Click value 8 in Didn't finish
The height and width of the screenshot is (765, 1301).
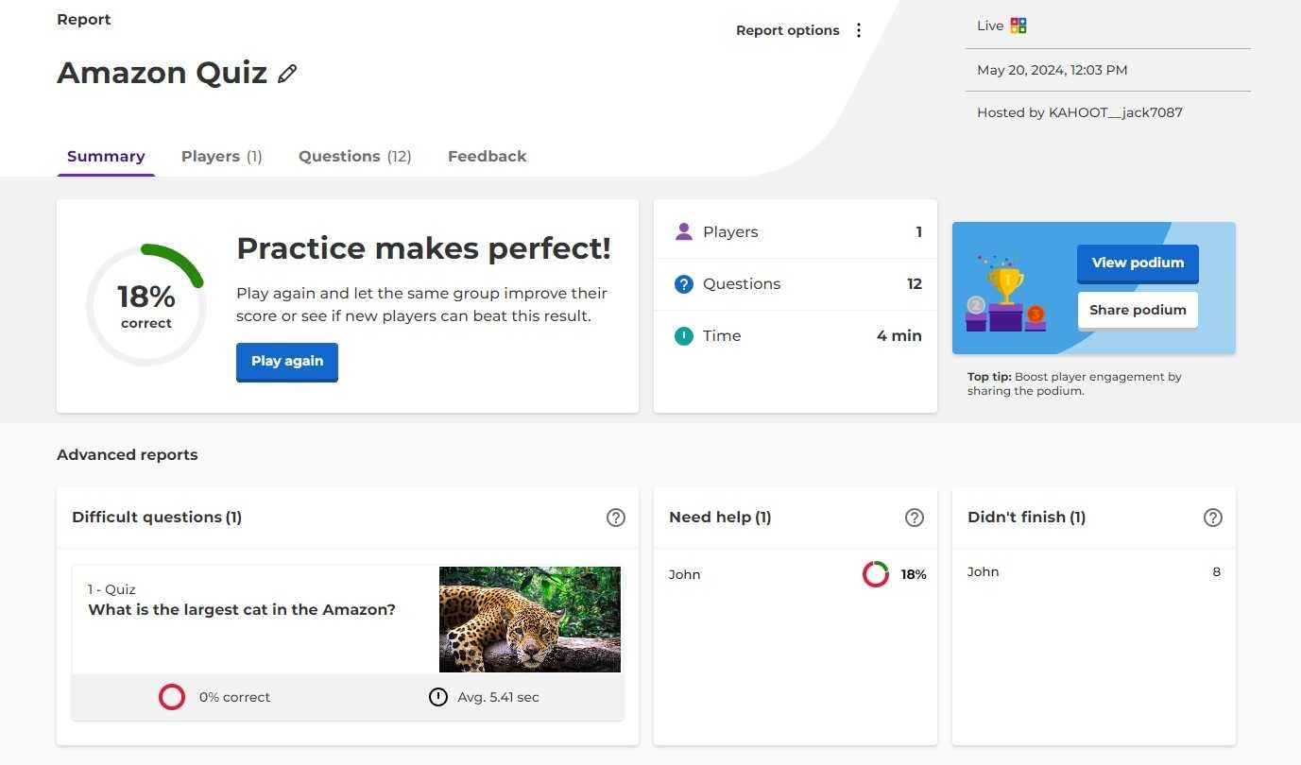click(1217, 571)
